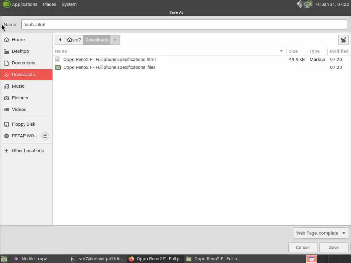Click the create new folder icon
This screenshot has height=263, width=351.
coord(343,40)
